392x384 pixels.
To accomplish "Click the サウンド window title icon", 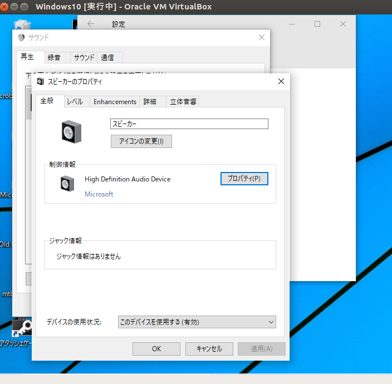I will coord(21,37).
